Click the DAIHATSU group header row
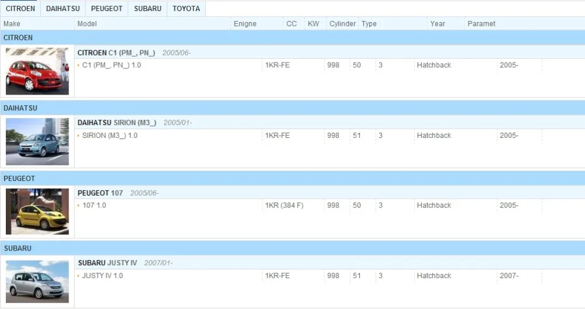The image size is (585, 309). 292,107
